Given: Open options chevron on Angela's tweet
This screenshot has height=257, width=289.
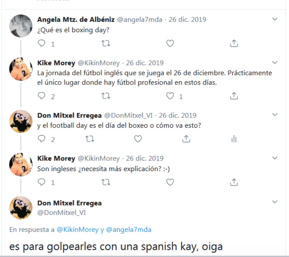Looking at the screenshot, I should coord(275,19).
